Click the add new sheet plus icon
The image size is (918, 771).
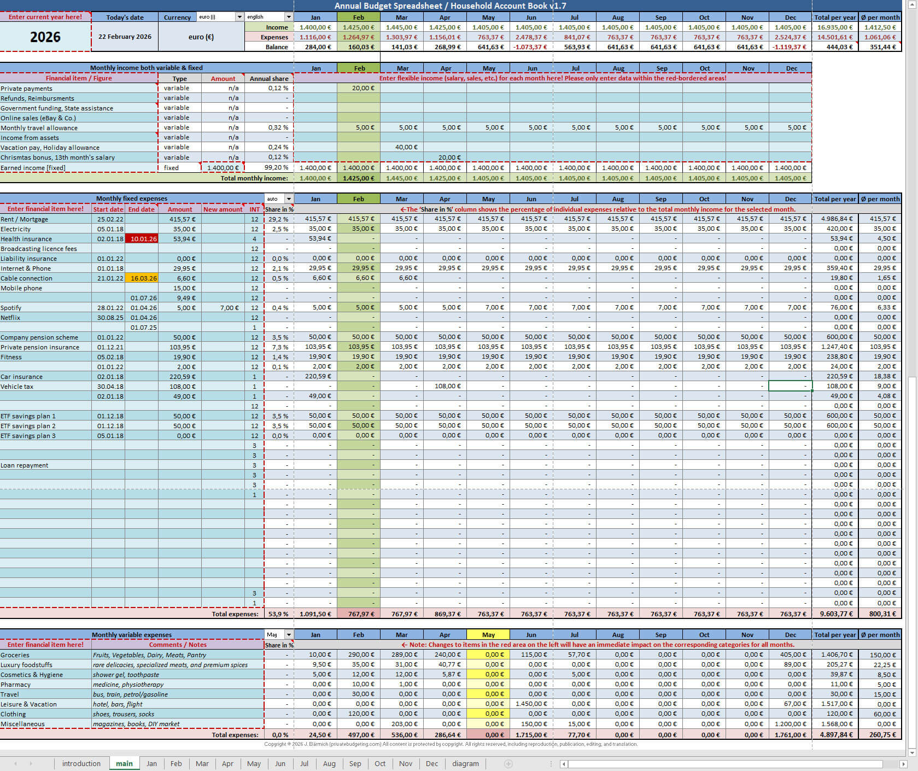(508, 763)
